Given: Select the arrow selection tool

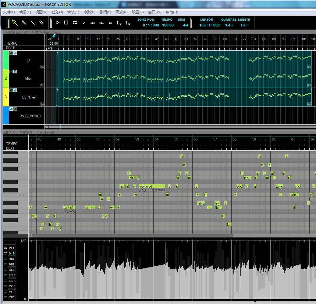Looking at the screenshot, I should (x=15, y=22).
